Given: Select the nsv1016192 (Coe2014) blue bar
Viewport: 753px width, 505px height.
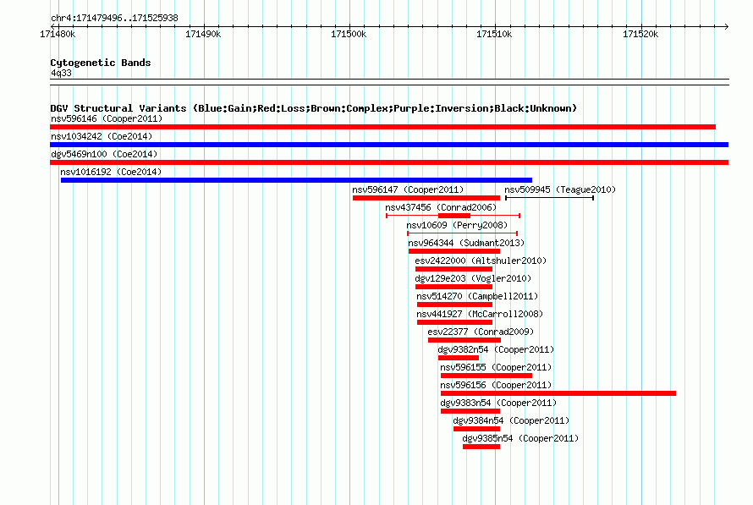Looking at the screenshot, I should [x=296, y=180].
